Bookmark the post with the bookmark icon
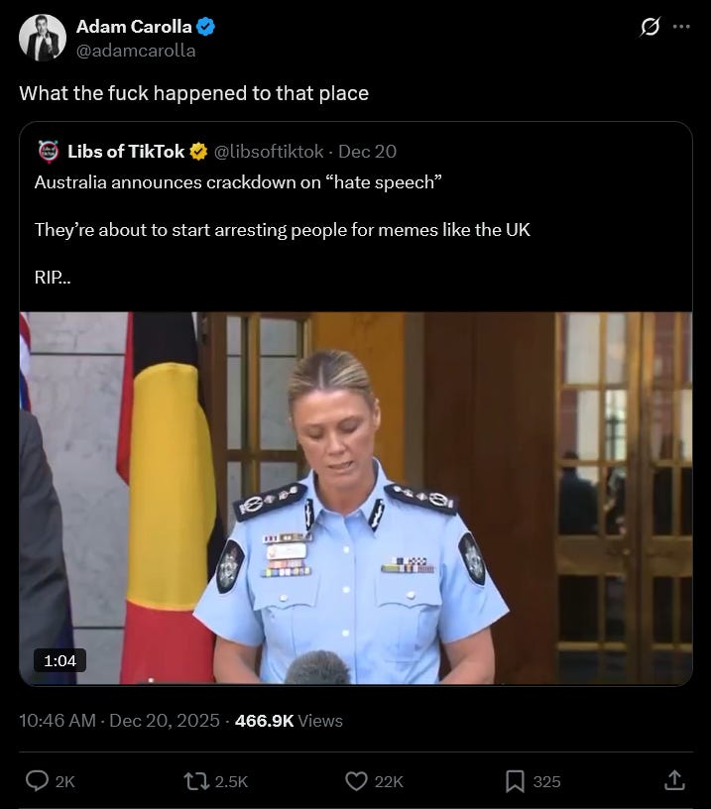The height and width of the screenshot is (809, 711). point(515,781)
